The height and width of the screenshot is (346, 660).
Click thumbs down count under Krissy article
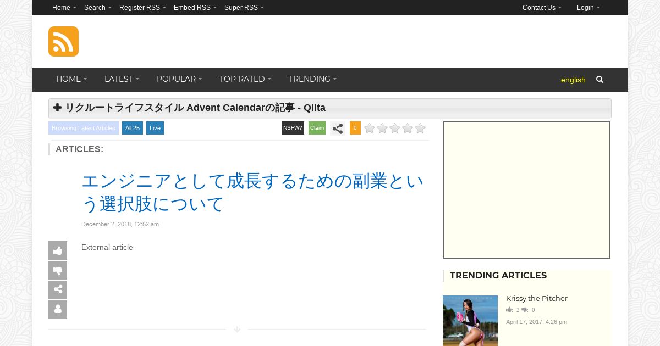528,310
